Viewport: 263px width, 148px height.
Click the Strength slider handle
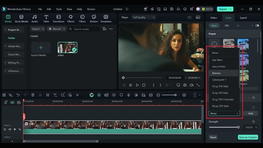(238, 127)
